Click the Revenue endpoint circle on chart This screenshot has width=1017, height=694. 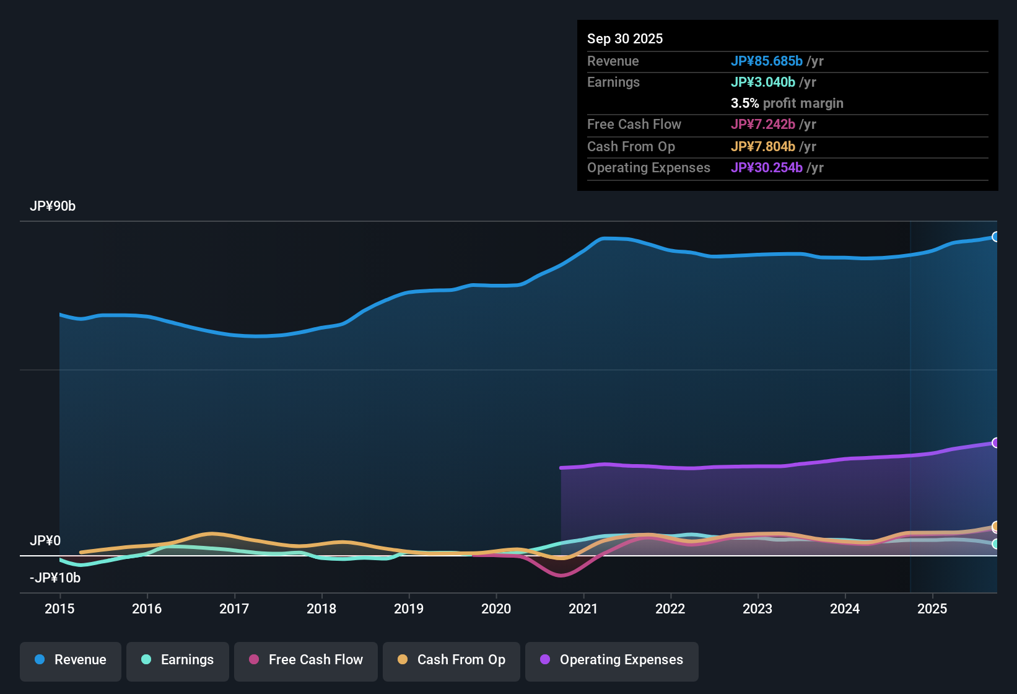(997, 236)
